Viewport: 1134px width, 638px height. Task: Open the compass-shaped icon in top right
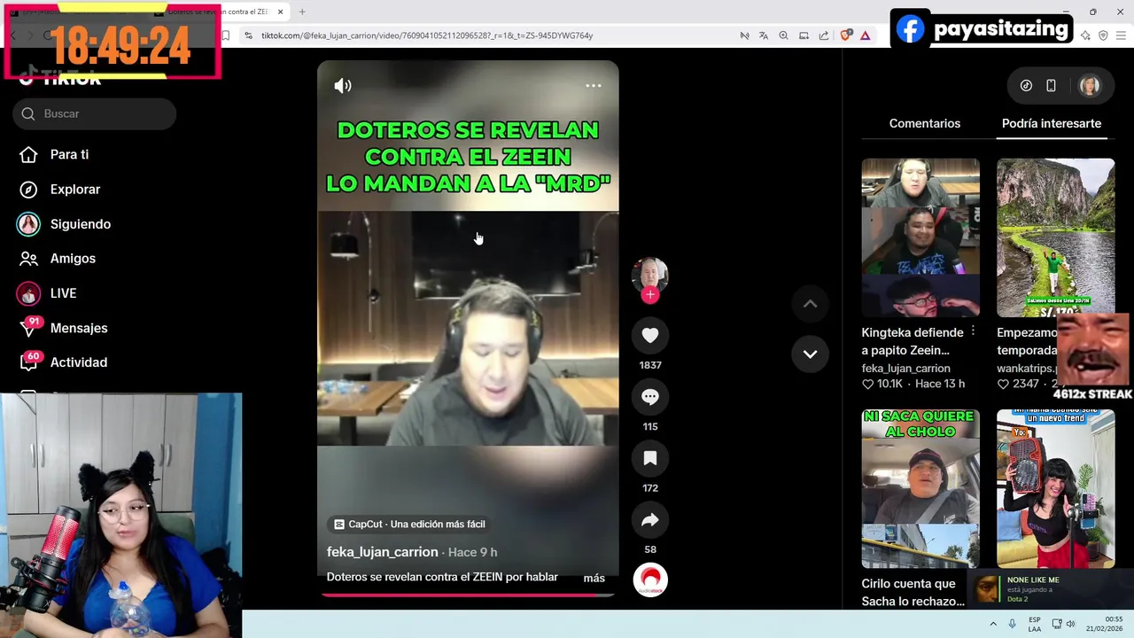1026,86
